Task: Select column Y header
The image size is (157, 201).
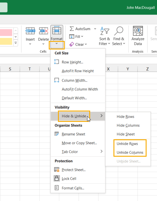Action: pos(128,69)
